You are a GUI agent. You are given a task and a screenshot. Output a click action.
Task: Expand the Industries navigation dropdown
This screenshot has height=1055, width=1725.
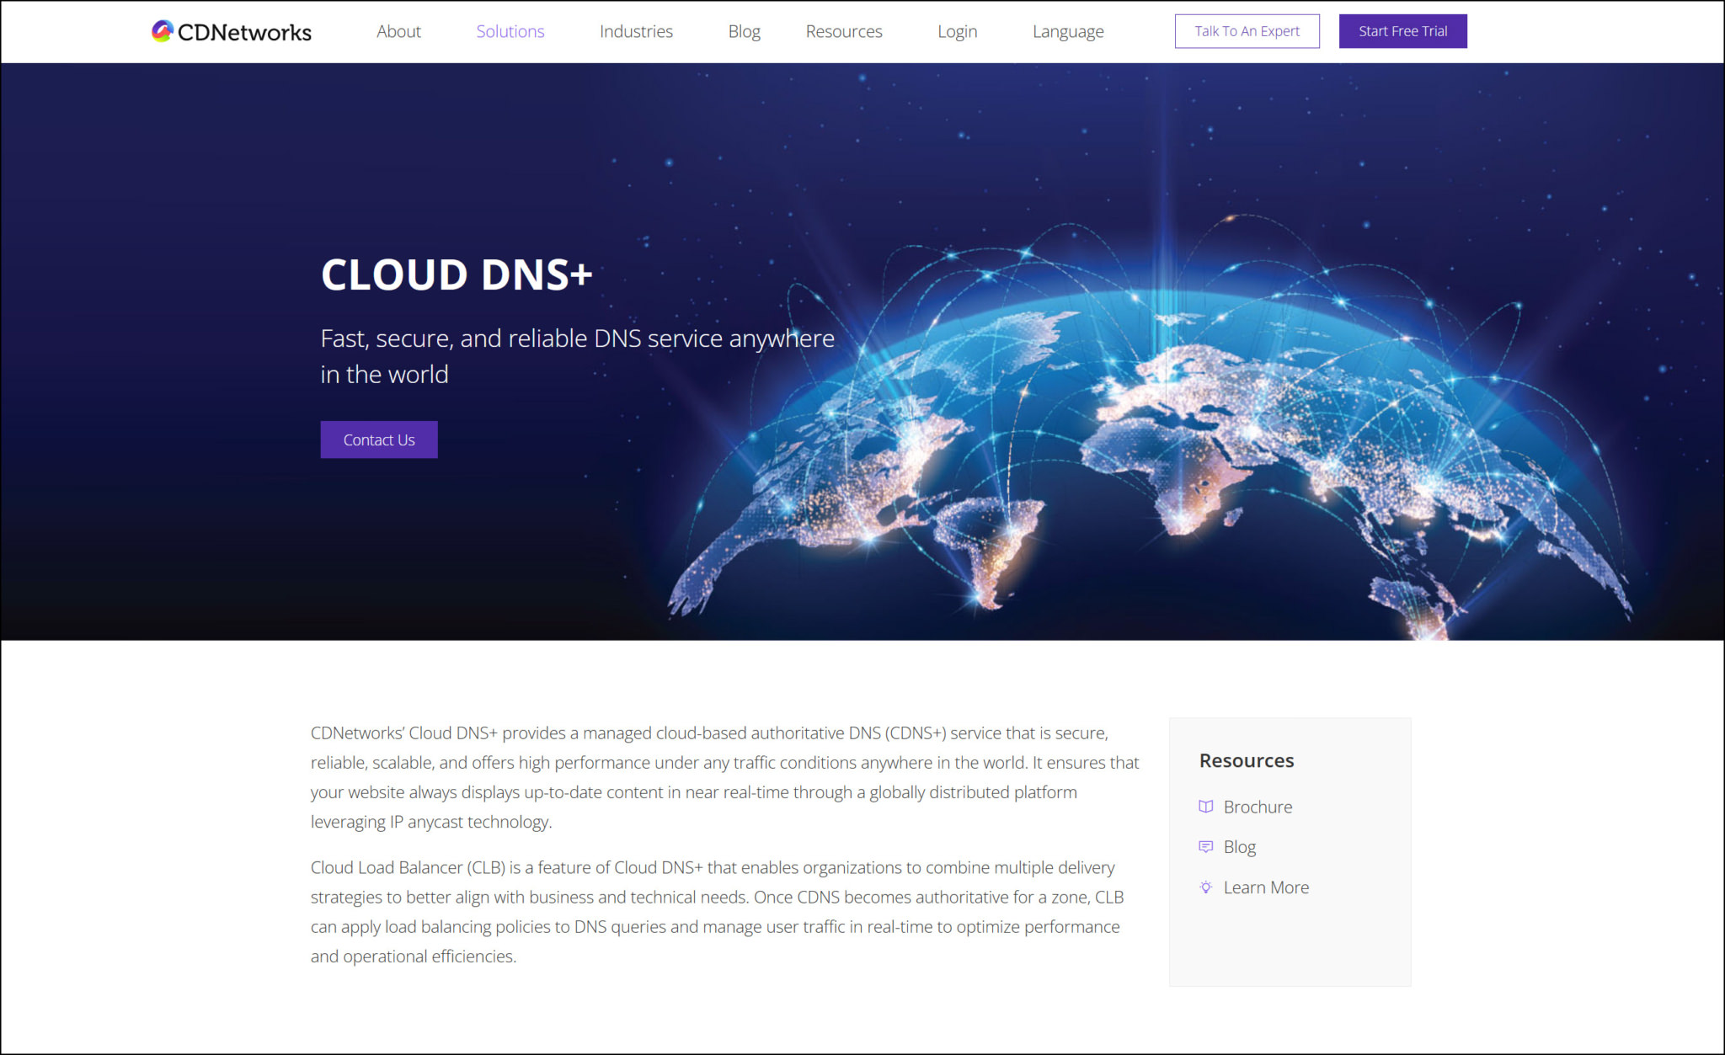635,31
